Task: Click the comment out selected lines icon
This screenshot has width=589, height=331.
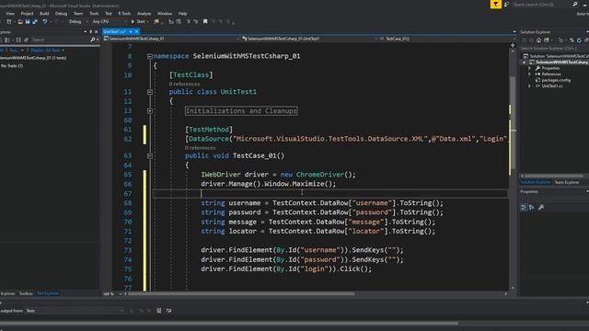Action: (x=188, y=22)
